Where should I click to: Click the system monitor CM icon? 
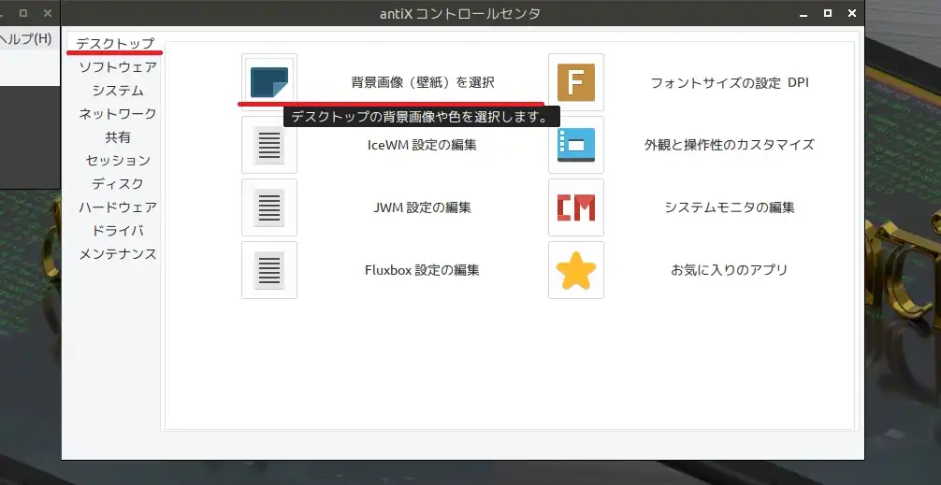(x=576, y=207)
